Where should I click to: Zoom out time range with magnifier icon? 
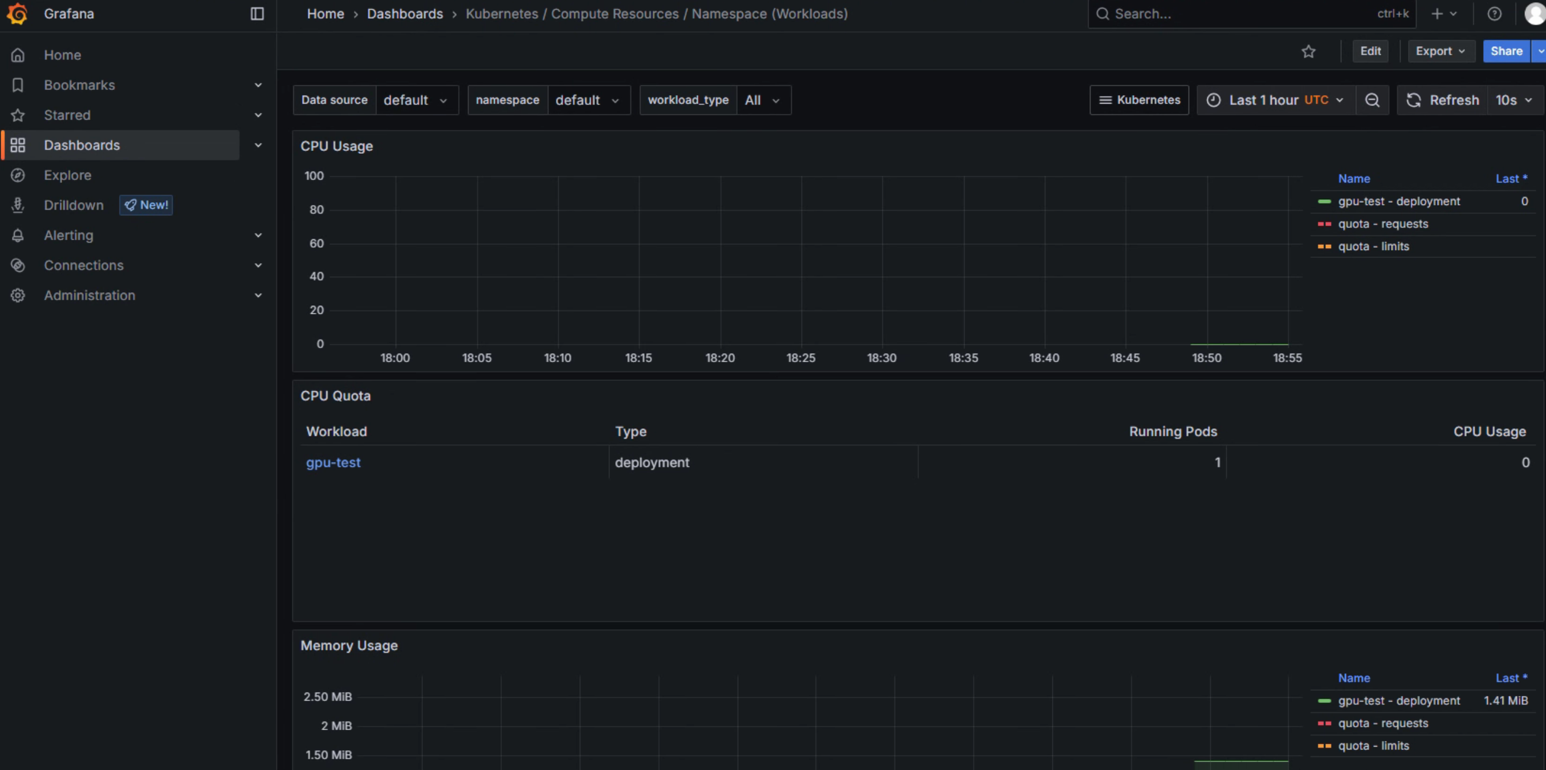(x=1372, y=100)
